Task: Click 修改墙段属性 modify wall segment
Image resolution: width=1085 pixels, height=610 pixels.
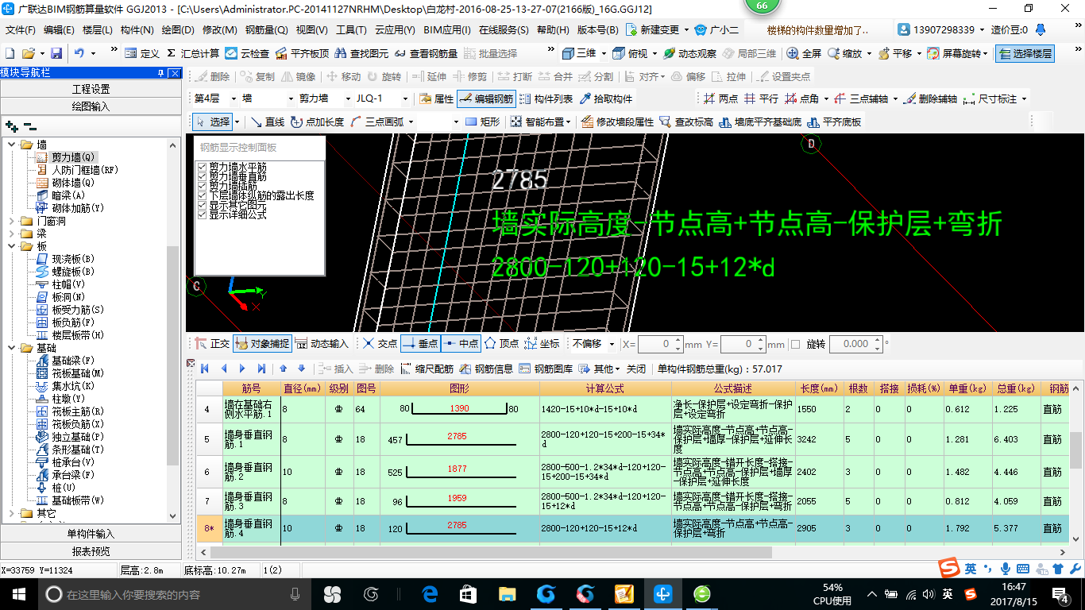Action: pos(617,122)
